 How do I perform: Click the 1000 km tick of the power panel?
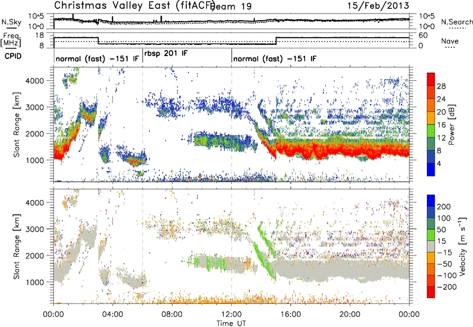click(x=35, y=160)
